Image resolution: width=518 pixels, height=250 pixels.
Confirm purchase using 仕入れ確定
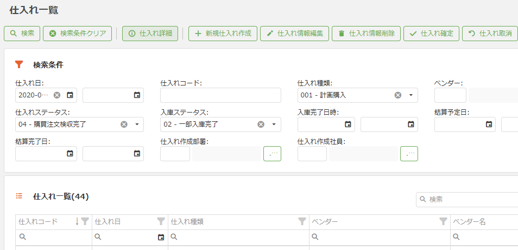431,34
